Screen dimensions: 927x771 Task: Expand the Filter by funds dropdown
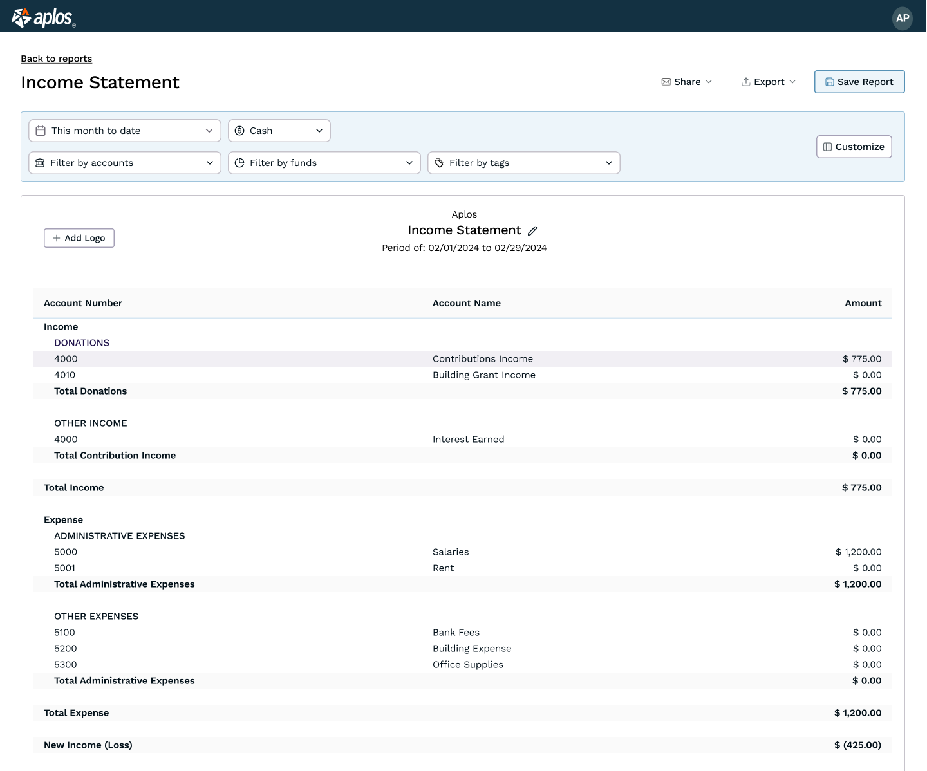coord(324,163)
